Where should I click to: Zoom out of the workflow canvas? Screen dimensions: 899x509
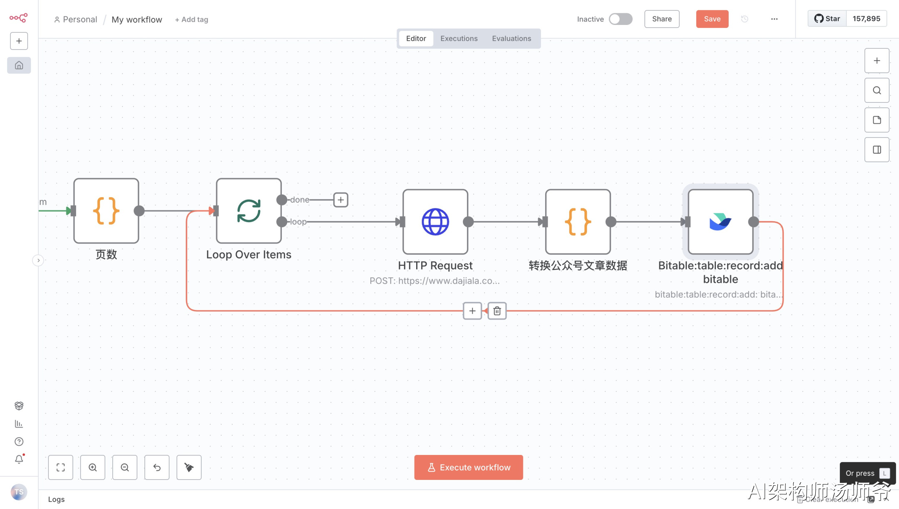(x=125, y=467)
